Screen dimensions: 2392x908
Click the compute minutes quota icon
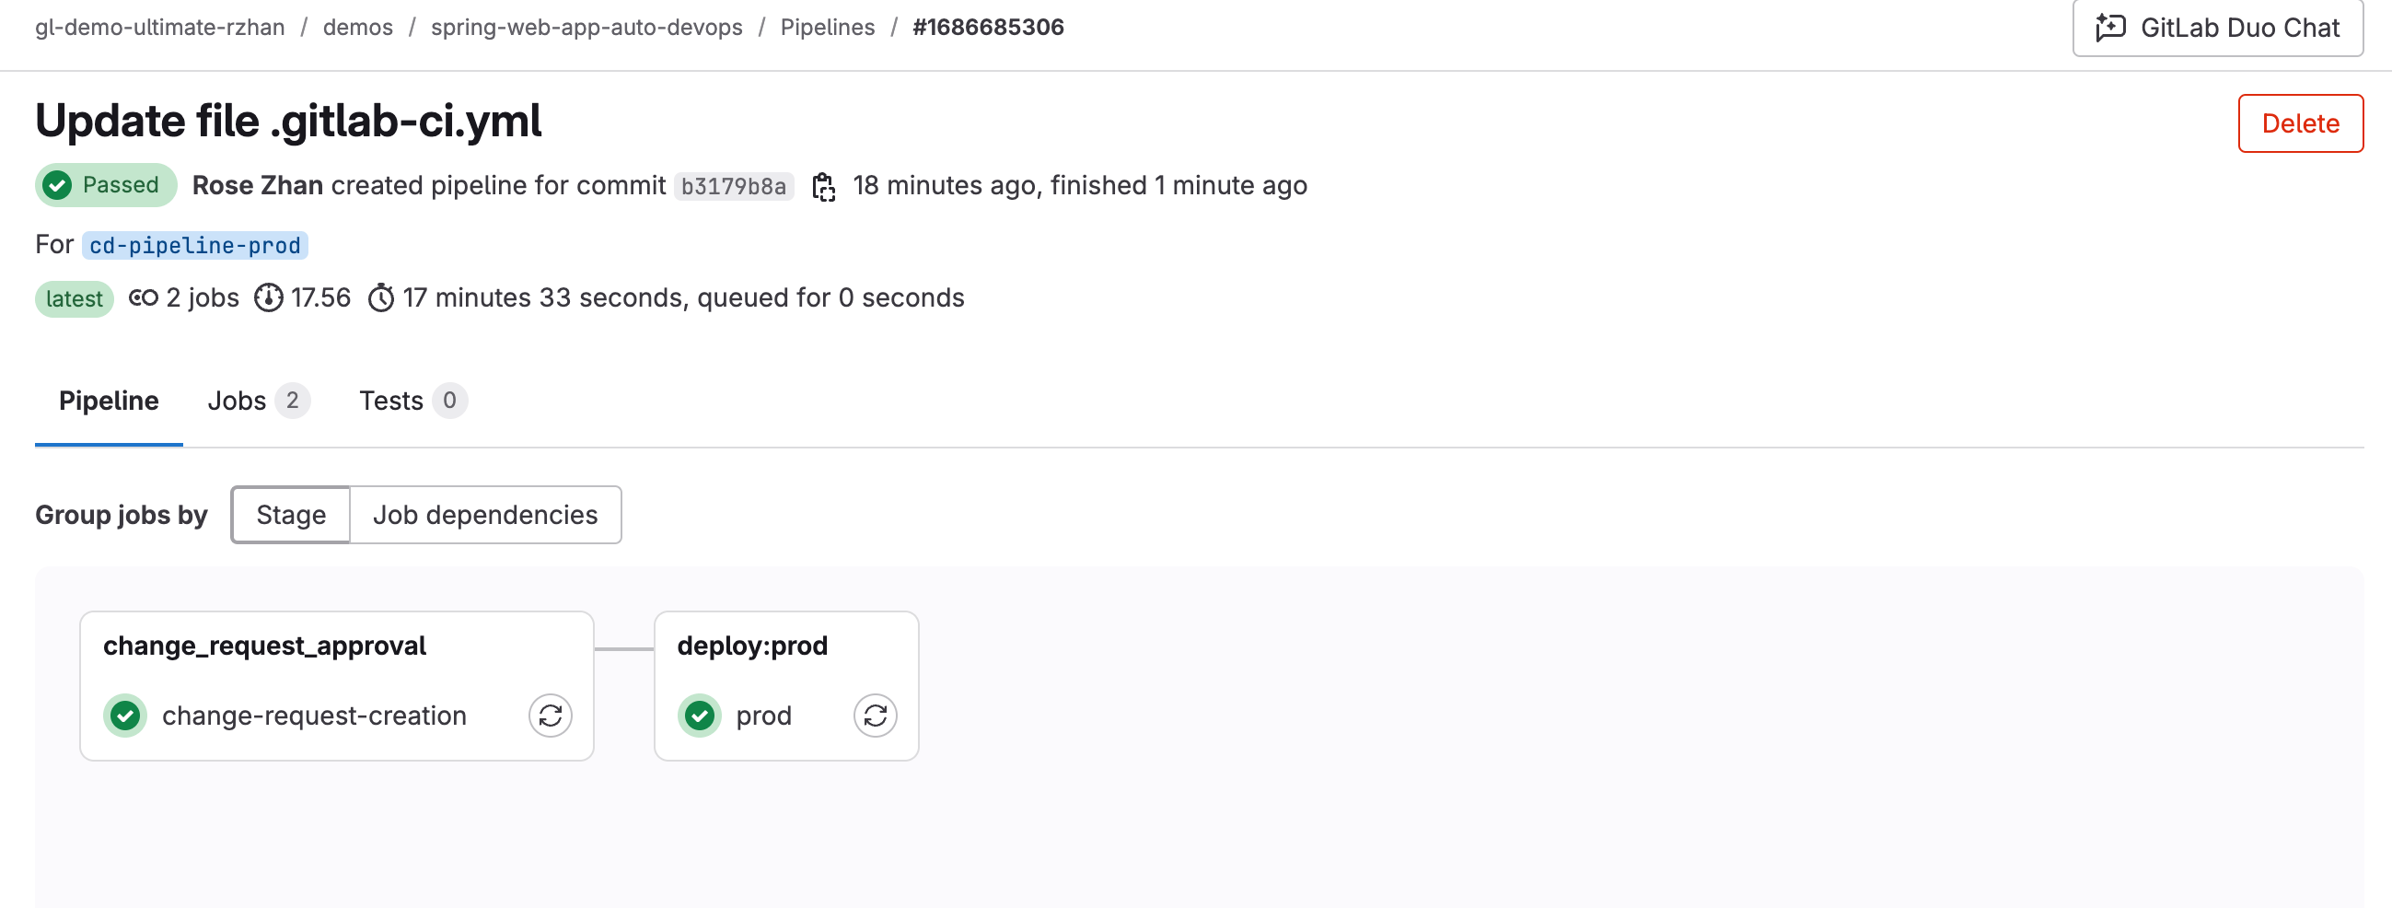click(x=268, y=298)
